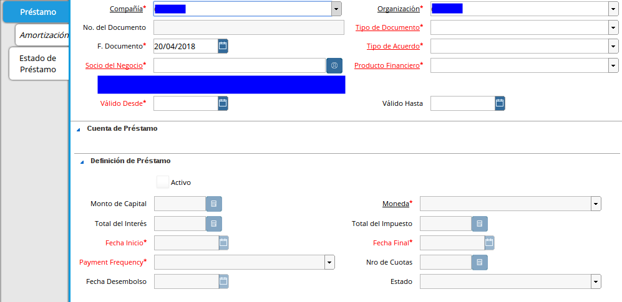Open the Moneda dropdown list
The image size is (622, 302).
click(596, 204)
